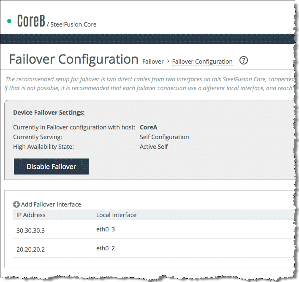Click the CoreB appliance name
Image resolution: width=299 pixels, height=282 pixels.
click(31, 21)
